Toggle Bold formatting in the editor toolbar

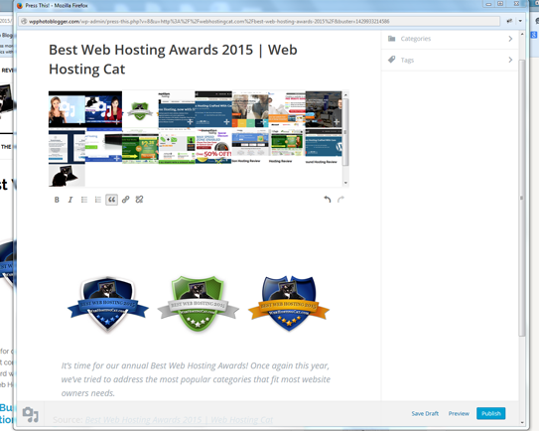pos(57,200)
